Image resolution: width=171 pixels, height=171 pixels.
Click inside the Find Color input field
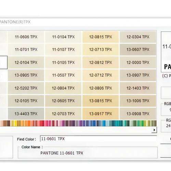pyautogui.click(x=98, y=139)
